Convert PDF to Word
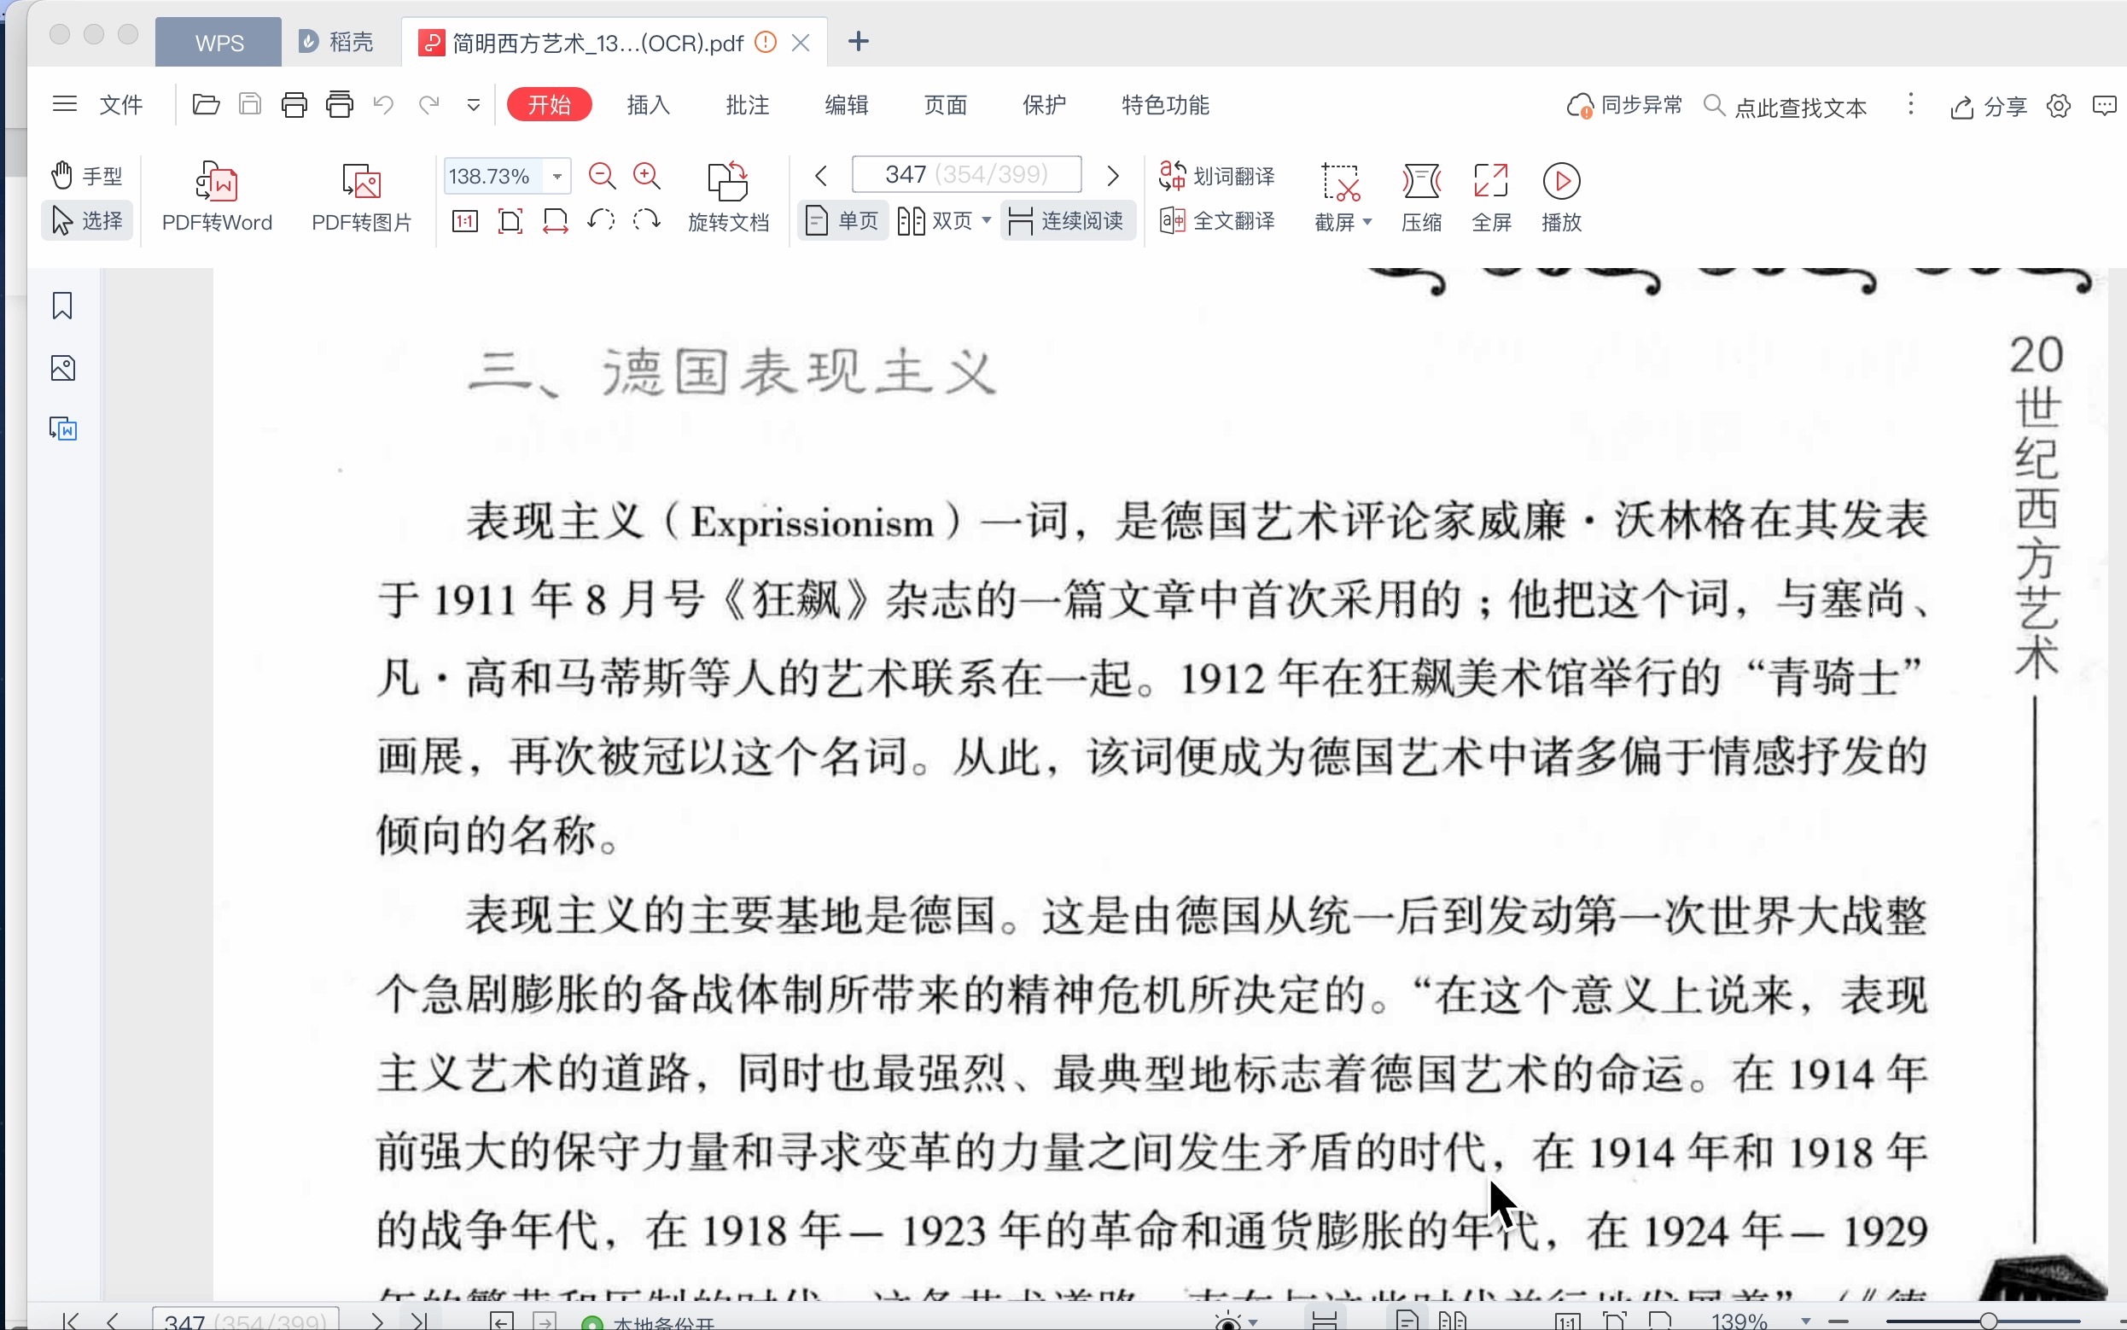2127x1330 pixels. click(x=217, y=198)
